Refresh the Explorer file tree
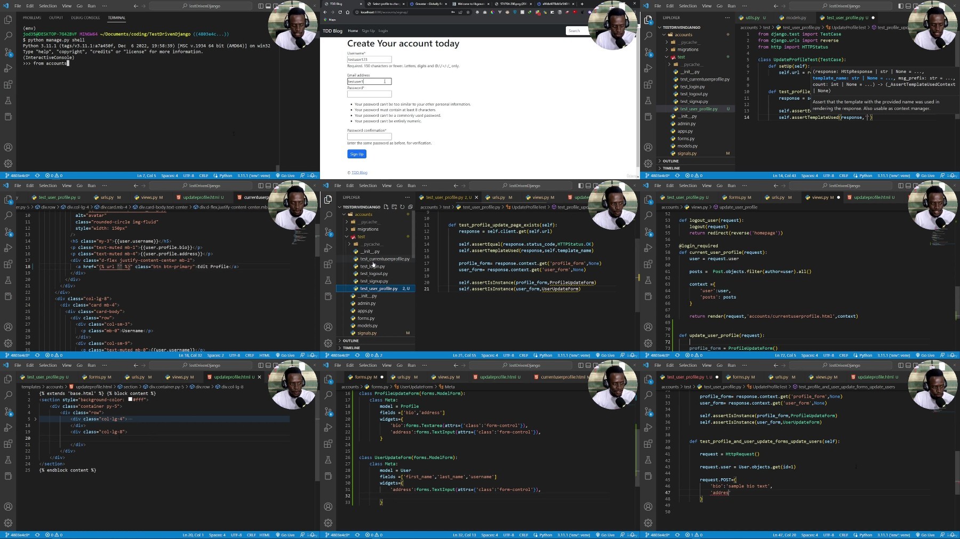This screenshot has height=539, width=960. click(402, 207)
